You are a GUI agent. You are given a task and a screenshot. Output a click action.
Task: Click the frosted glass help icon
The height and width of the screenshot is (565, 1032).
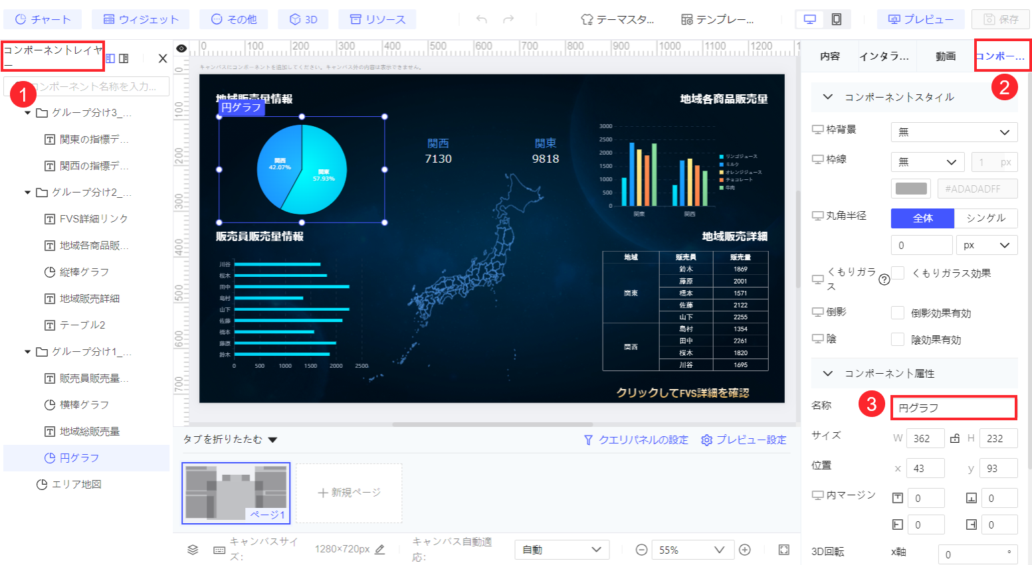[884, 280]
